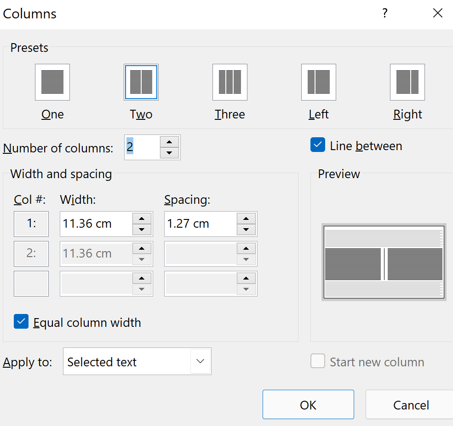Select the One columns preset
This screenshot has width=453, height=426.
click(x=52, y=83)
